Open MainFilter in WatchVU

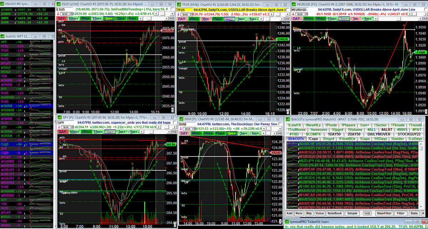click(x=384, y=213)
